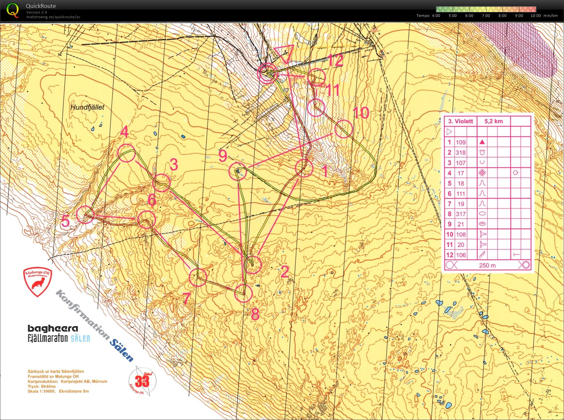Viewport: 564px width, 420px height.
Task: Select control circle 4 on the map
Action: pyautogui.click(x=126, y=153)
